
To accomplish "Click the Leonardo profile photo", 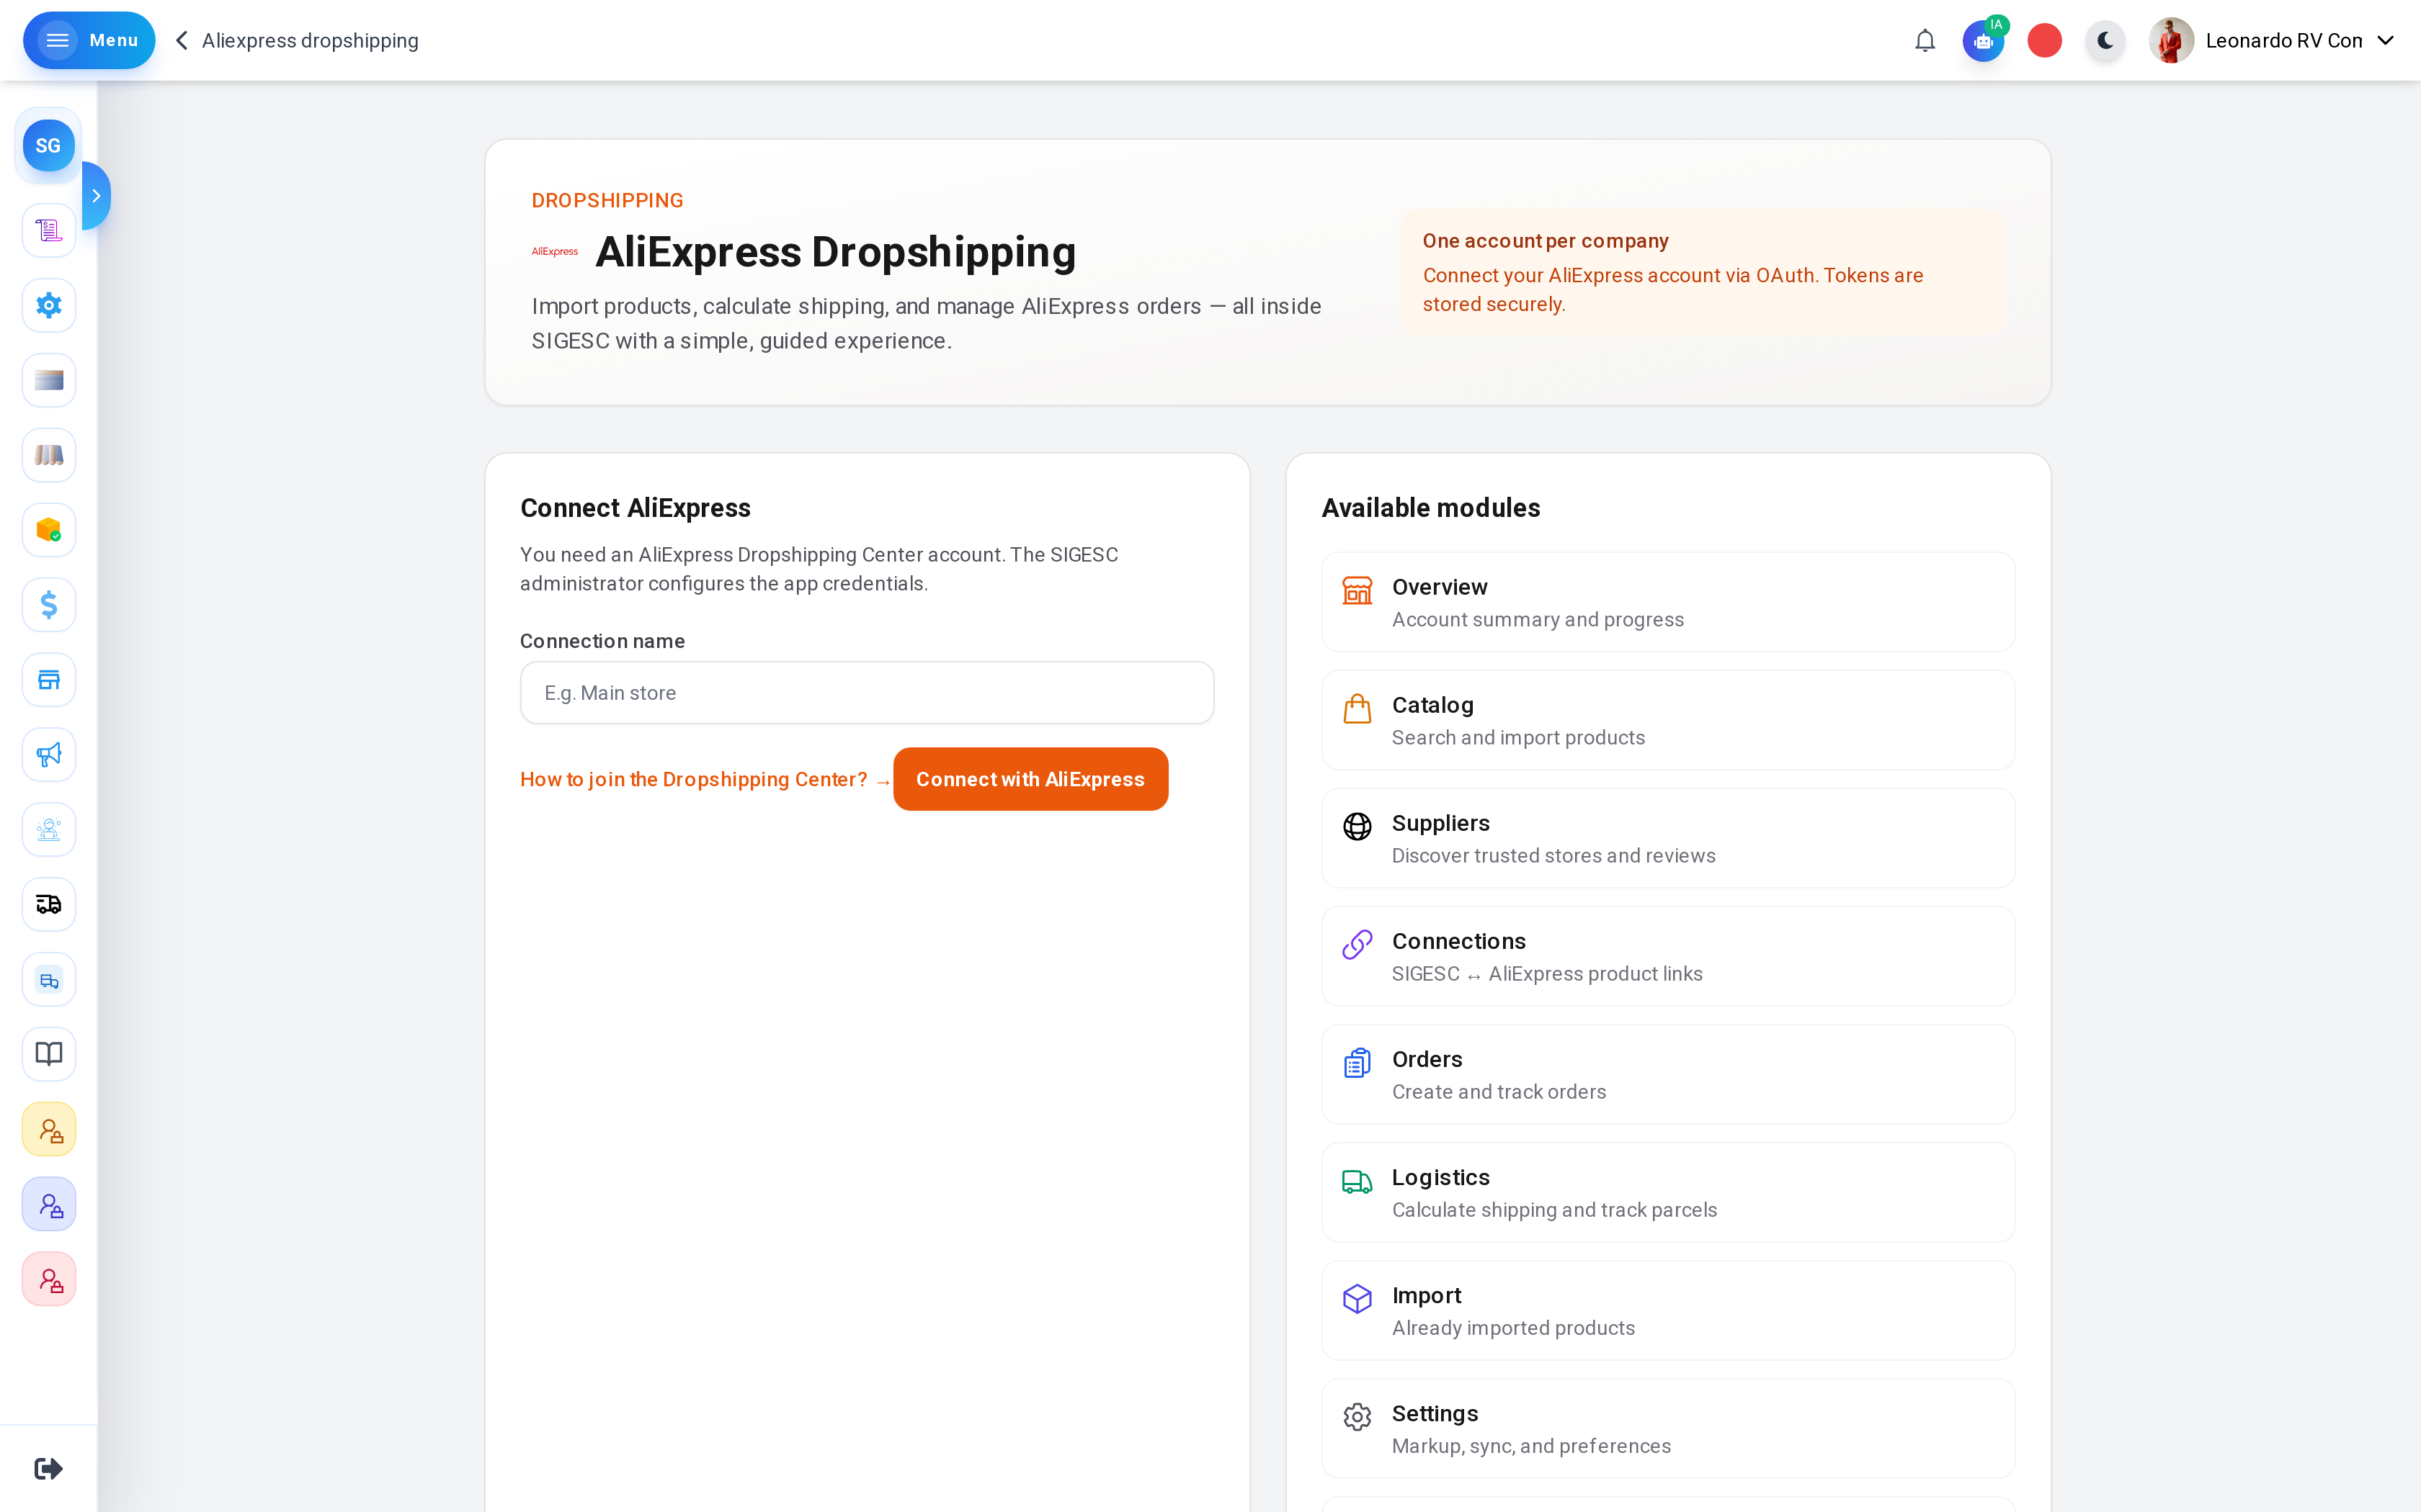I will (2171, 41).
